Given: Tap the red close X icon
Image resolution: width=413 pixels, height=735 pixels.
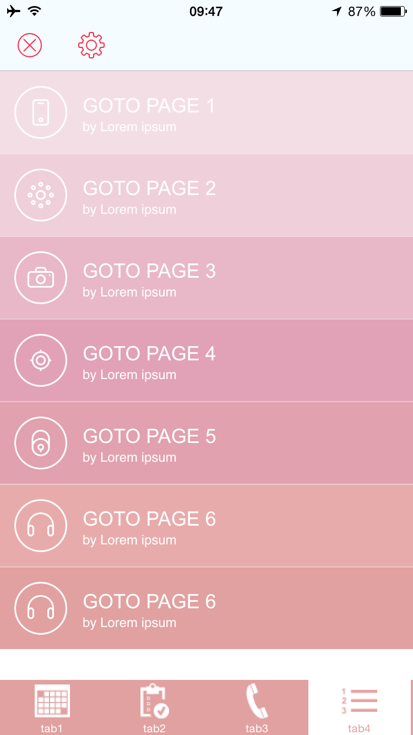Looking at the screenshot, I should coord(30,45).
